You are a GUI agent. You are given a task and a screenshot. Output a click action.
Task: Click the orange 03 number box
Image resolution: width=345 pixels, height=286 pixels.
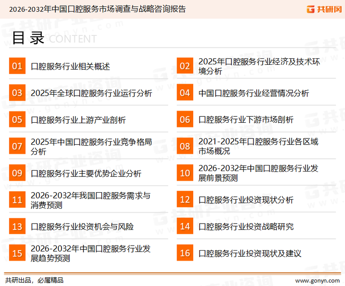[x=17, y=92]
